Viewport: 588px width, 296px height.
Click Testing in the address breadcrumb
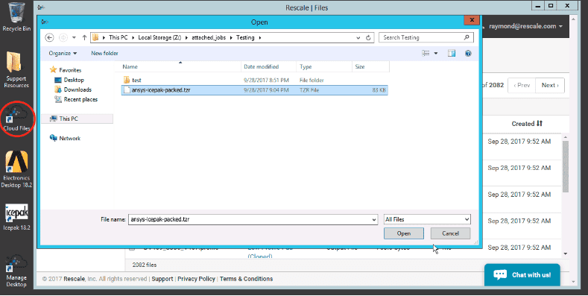click(245, 37)
